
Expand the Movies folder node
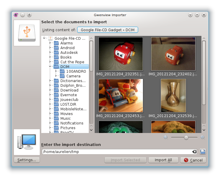pyautogui.click(x=50, y=114)
